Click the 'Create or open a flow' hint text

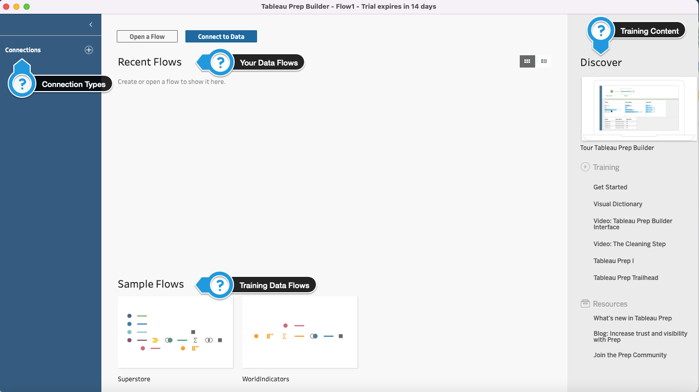[172, 82]
